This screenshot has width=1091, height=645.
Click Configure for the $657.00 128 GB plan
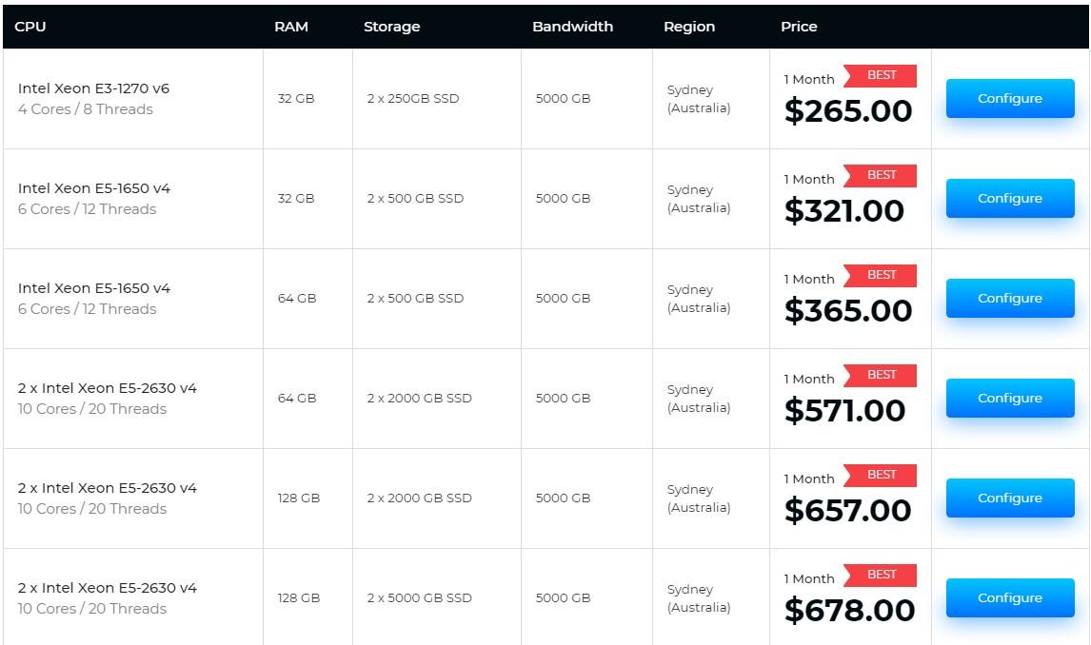click(1009, 498)
